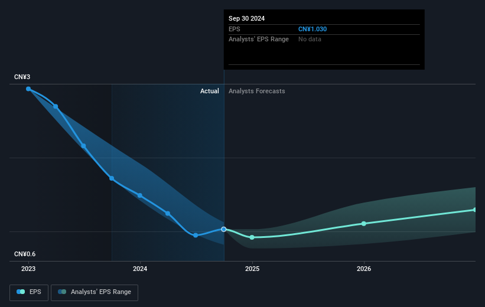Viewport: 485px width, 307px height.
Task: Click the 2025 axis label
Action: 252,269
